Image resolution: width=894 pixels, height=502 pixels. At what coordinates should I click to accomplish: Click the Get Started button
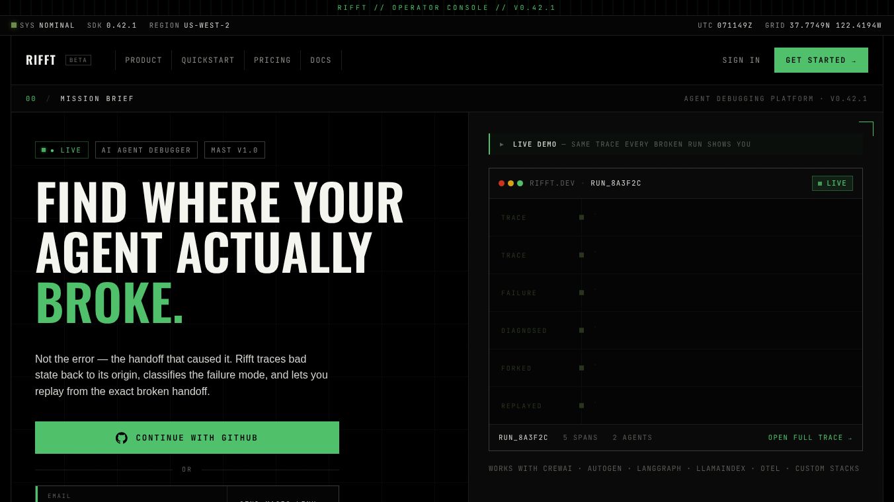coord(821,60)
